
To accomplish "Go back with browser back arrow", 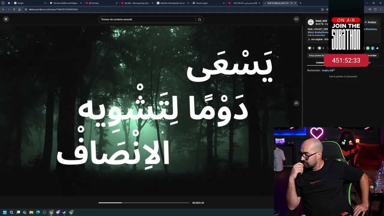I will click(3, 9).
